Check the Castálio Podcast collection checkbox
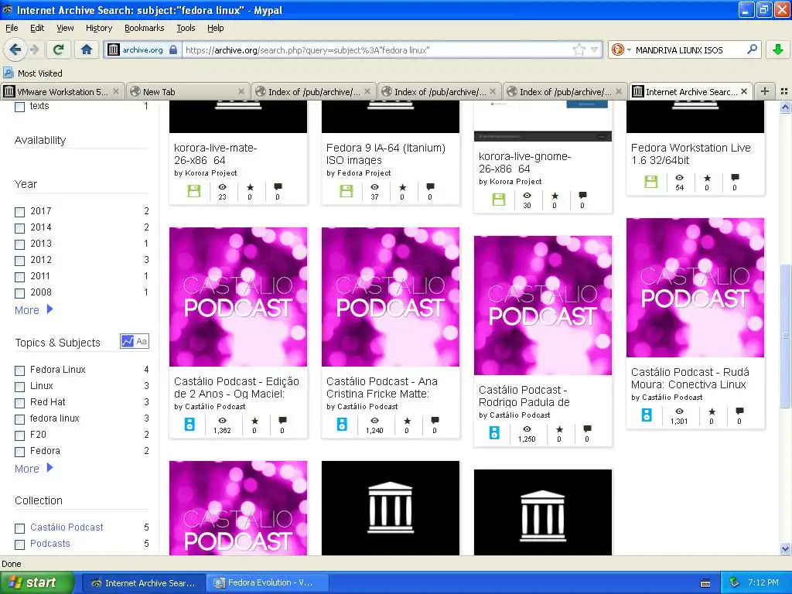 coord(19,528)
